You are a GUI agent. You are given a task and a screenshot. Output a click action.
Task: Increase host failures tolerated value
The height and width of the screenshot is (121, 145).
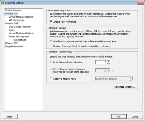[108, 61]
